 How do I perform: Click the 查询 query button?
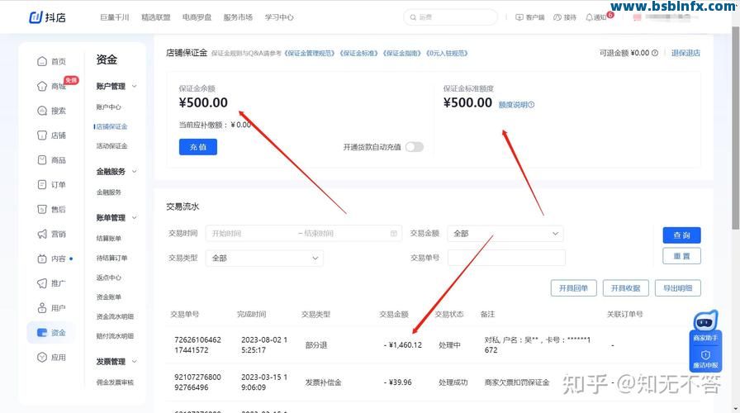[681, 235]
